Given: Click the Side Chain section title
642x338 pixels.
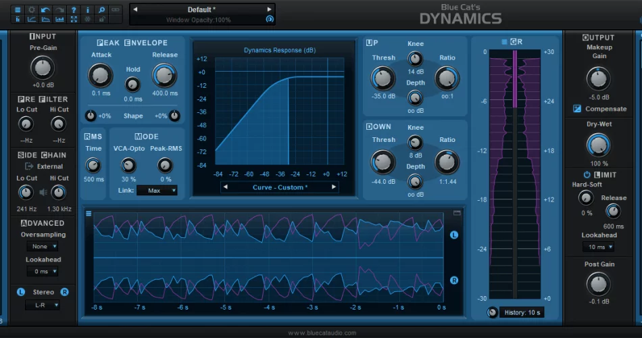Looking at the screenshot, I should pyautogui.click(x=42, y=155).
